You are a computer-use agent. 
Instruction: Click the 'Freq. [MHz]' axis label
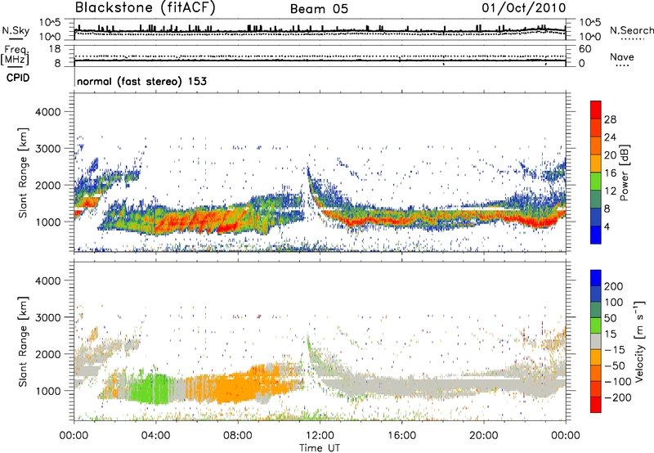click(15, 56)
